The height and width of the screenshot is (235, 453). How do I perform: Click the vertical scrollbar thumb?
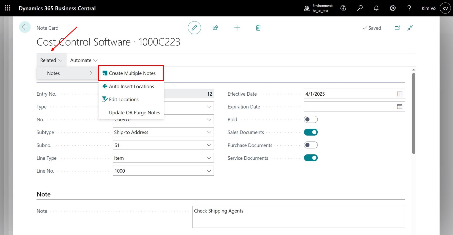pos(413,113)
